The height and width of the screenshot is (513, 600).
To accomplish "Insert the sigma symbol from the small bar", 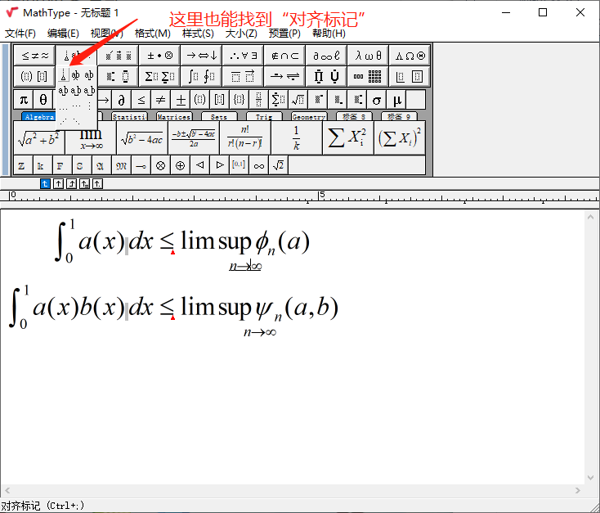I will point(376,100).
